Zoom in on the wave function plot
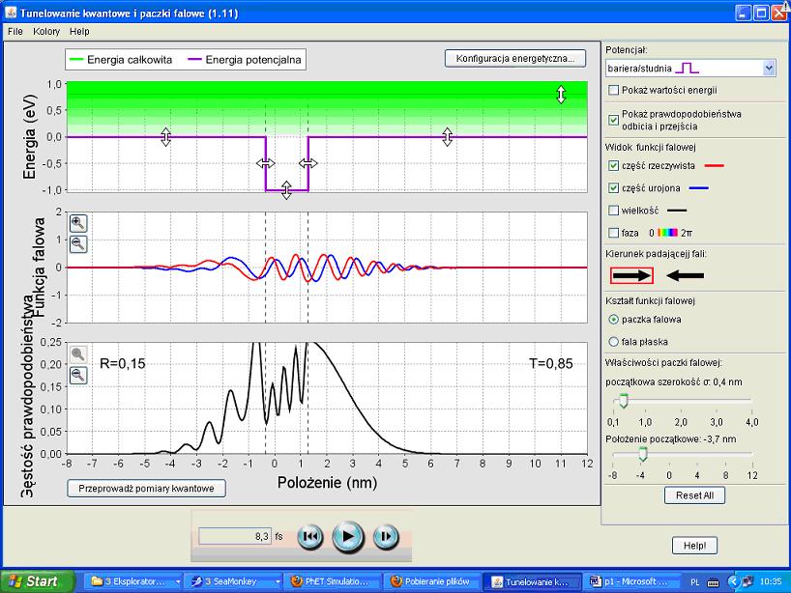 tap(78, 223)
